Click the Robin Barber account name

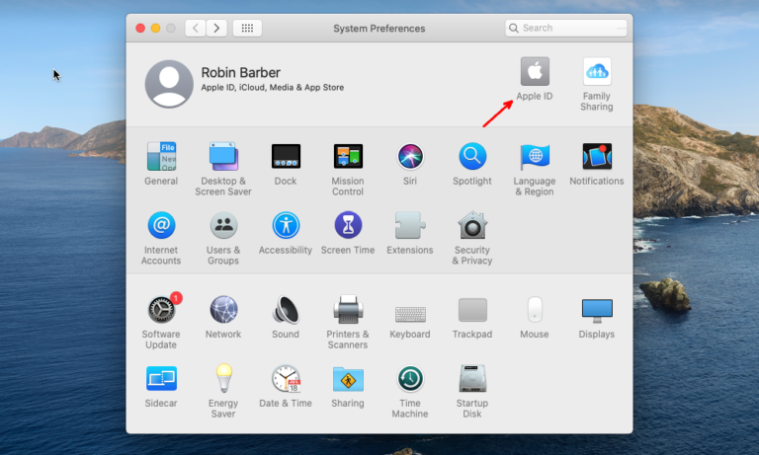240,72
